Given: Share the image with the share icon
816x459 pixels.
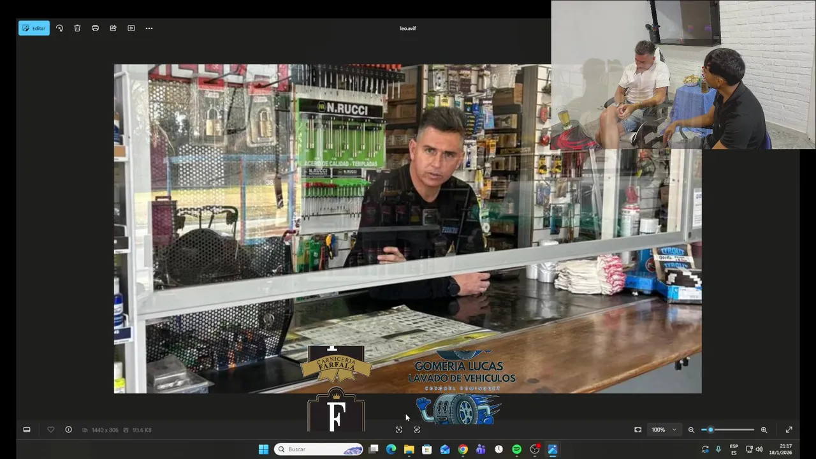Looking at the screenshot, I should point(113,28).
